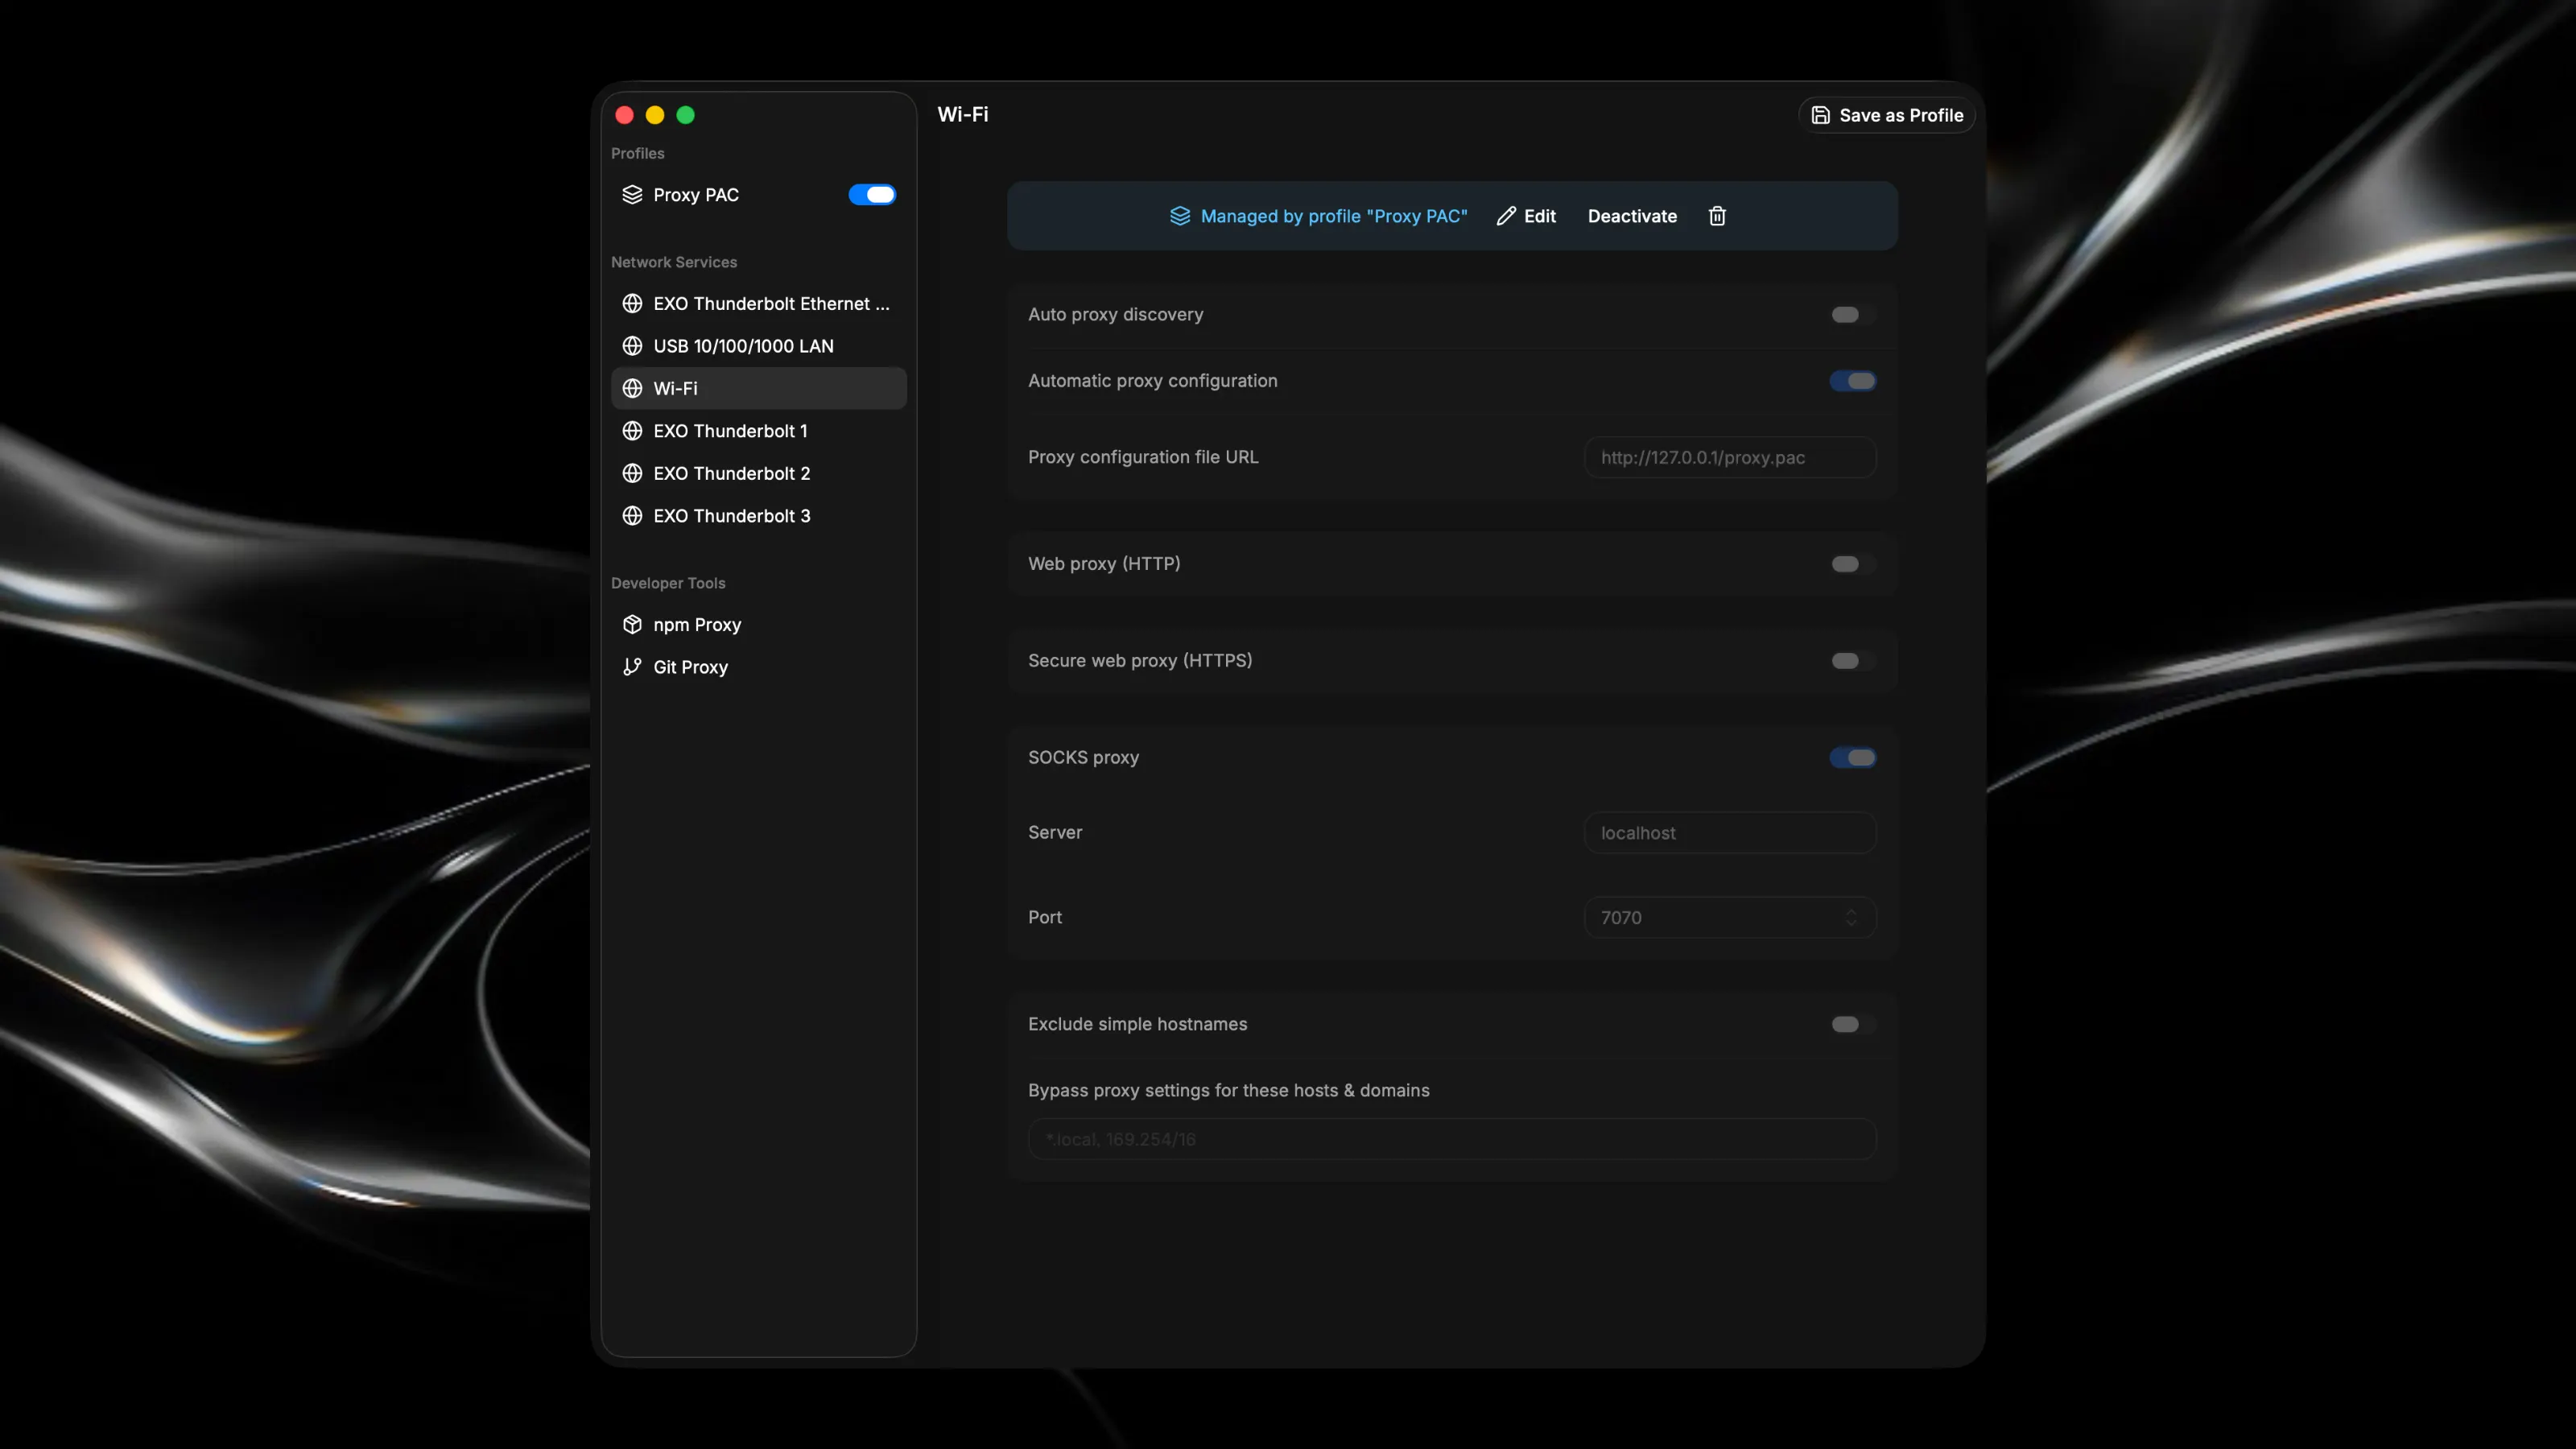
Task: Click globe icon for EXO Thunderbolt 2
Action: point(632,474)
